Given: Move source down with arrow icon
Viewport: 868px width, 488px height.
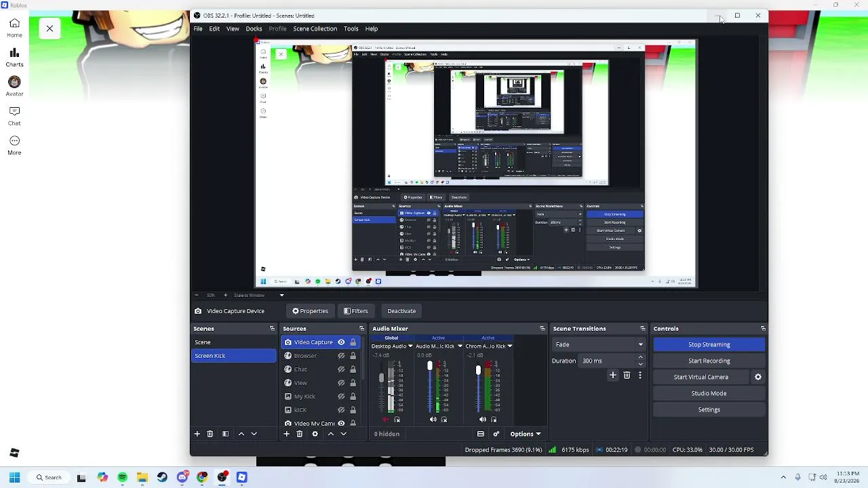Looking at the screenshot, I should coord(344,434).
